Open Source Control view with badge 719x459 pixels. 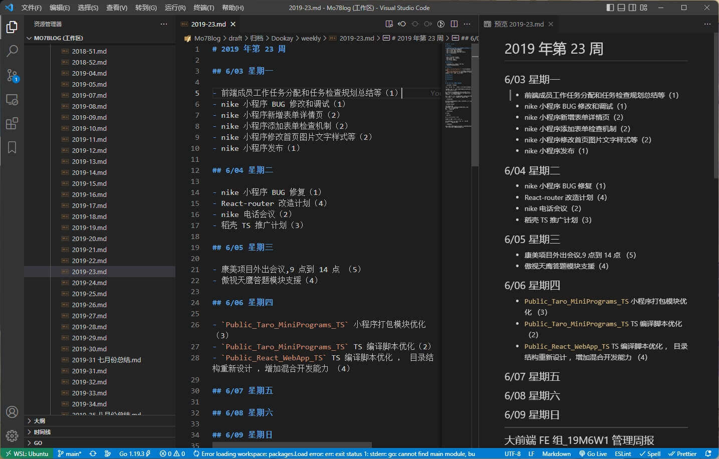coord(12,75)
